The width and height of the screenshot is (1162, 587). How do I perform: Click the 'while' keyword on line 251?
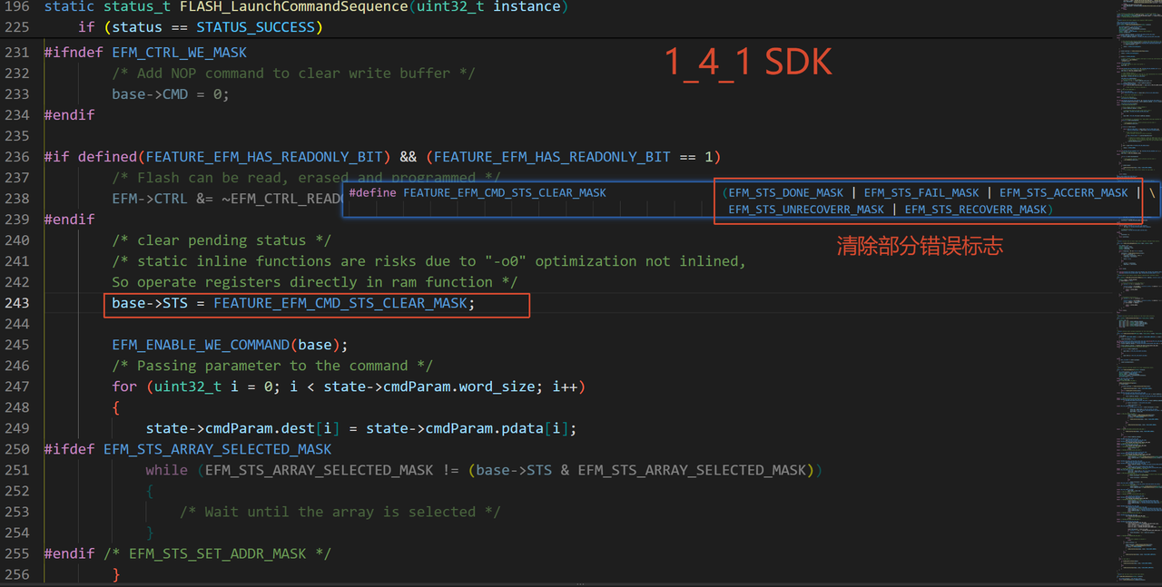pos(167,470)
